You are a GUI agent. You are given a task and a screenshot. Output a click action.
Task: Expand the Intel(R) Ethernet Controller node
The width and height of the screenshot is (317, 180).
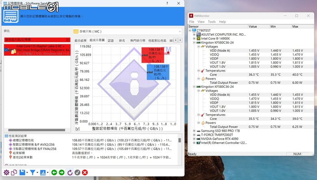click(194, 143)
